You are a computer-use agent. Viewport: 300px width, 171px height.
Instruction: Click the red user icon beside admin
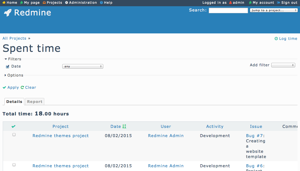pos(230,3)
